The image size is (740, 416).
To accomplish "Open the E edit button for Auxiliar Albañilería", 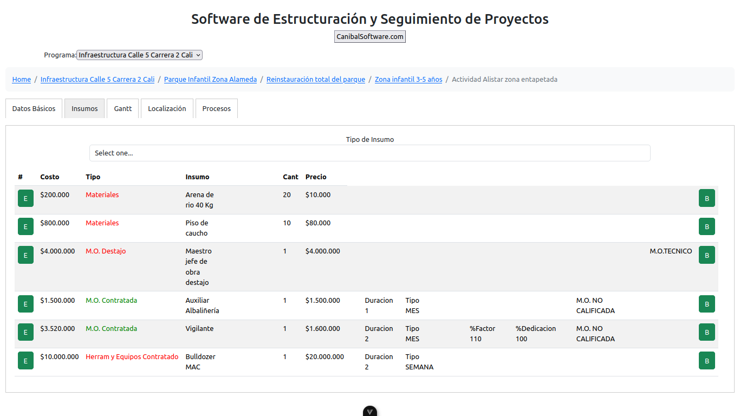I will [25, 304].
